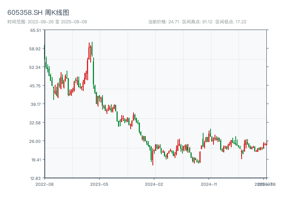Click the 当前价格 24.71 label
Viewport: 296px width, 222px height.
coord(164,22)
